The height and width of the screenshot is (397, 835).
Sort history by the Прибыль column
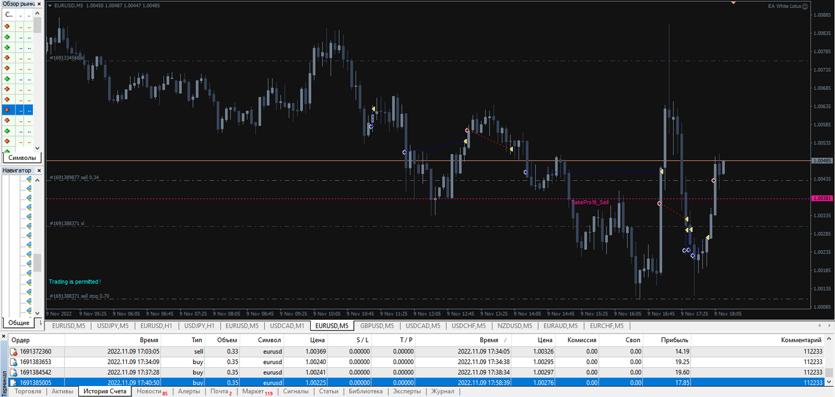(x=668, y=340)
